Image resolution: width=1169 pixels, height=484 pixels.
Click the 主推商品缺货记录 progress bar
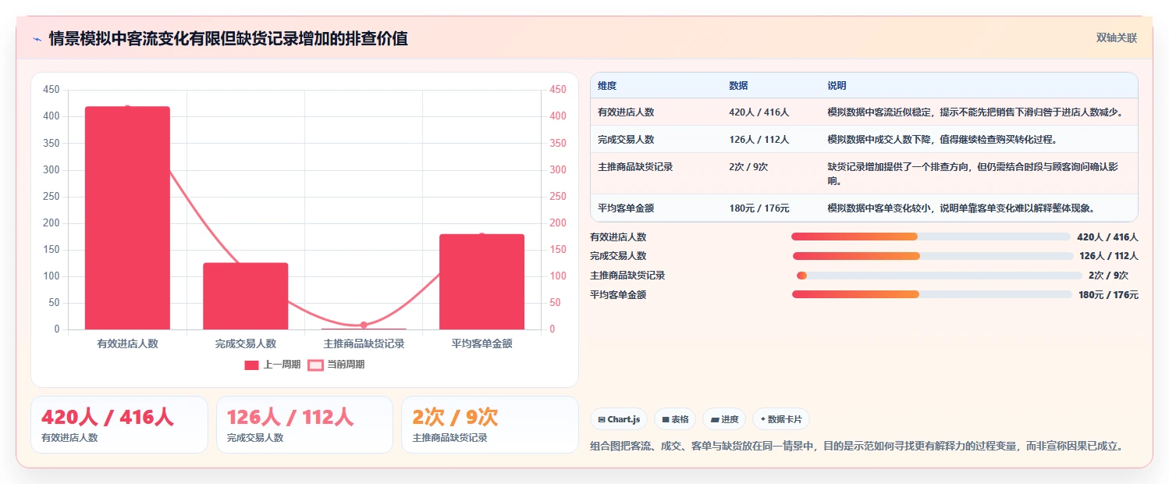(940, 276)
